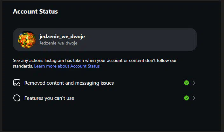This screenshot has width=224, height=132.
Task: Click blank space between Features label and checkmark
Action: [x=127, y=98]
